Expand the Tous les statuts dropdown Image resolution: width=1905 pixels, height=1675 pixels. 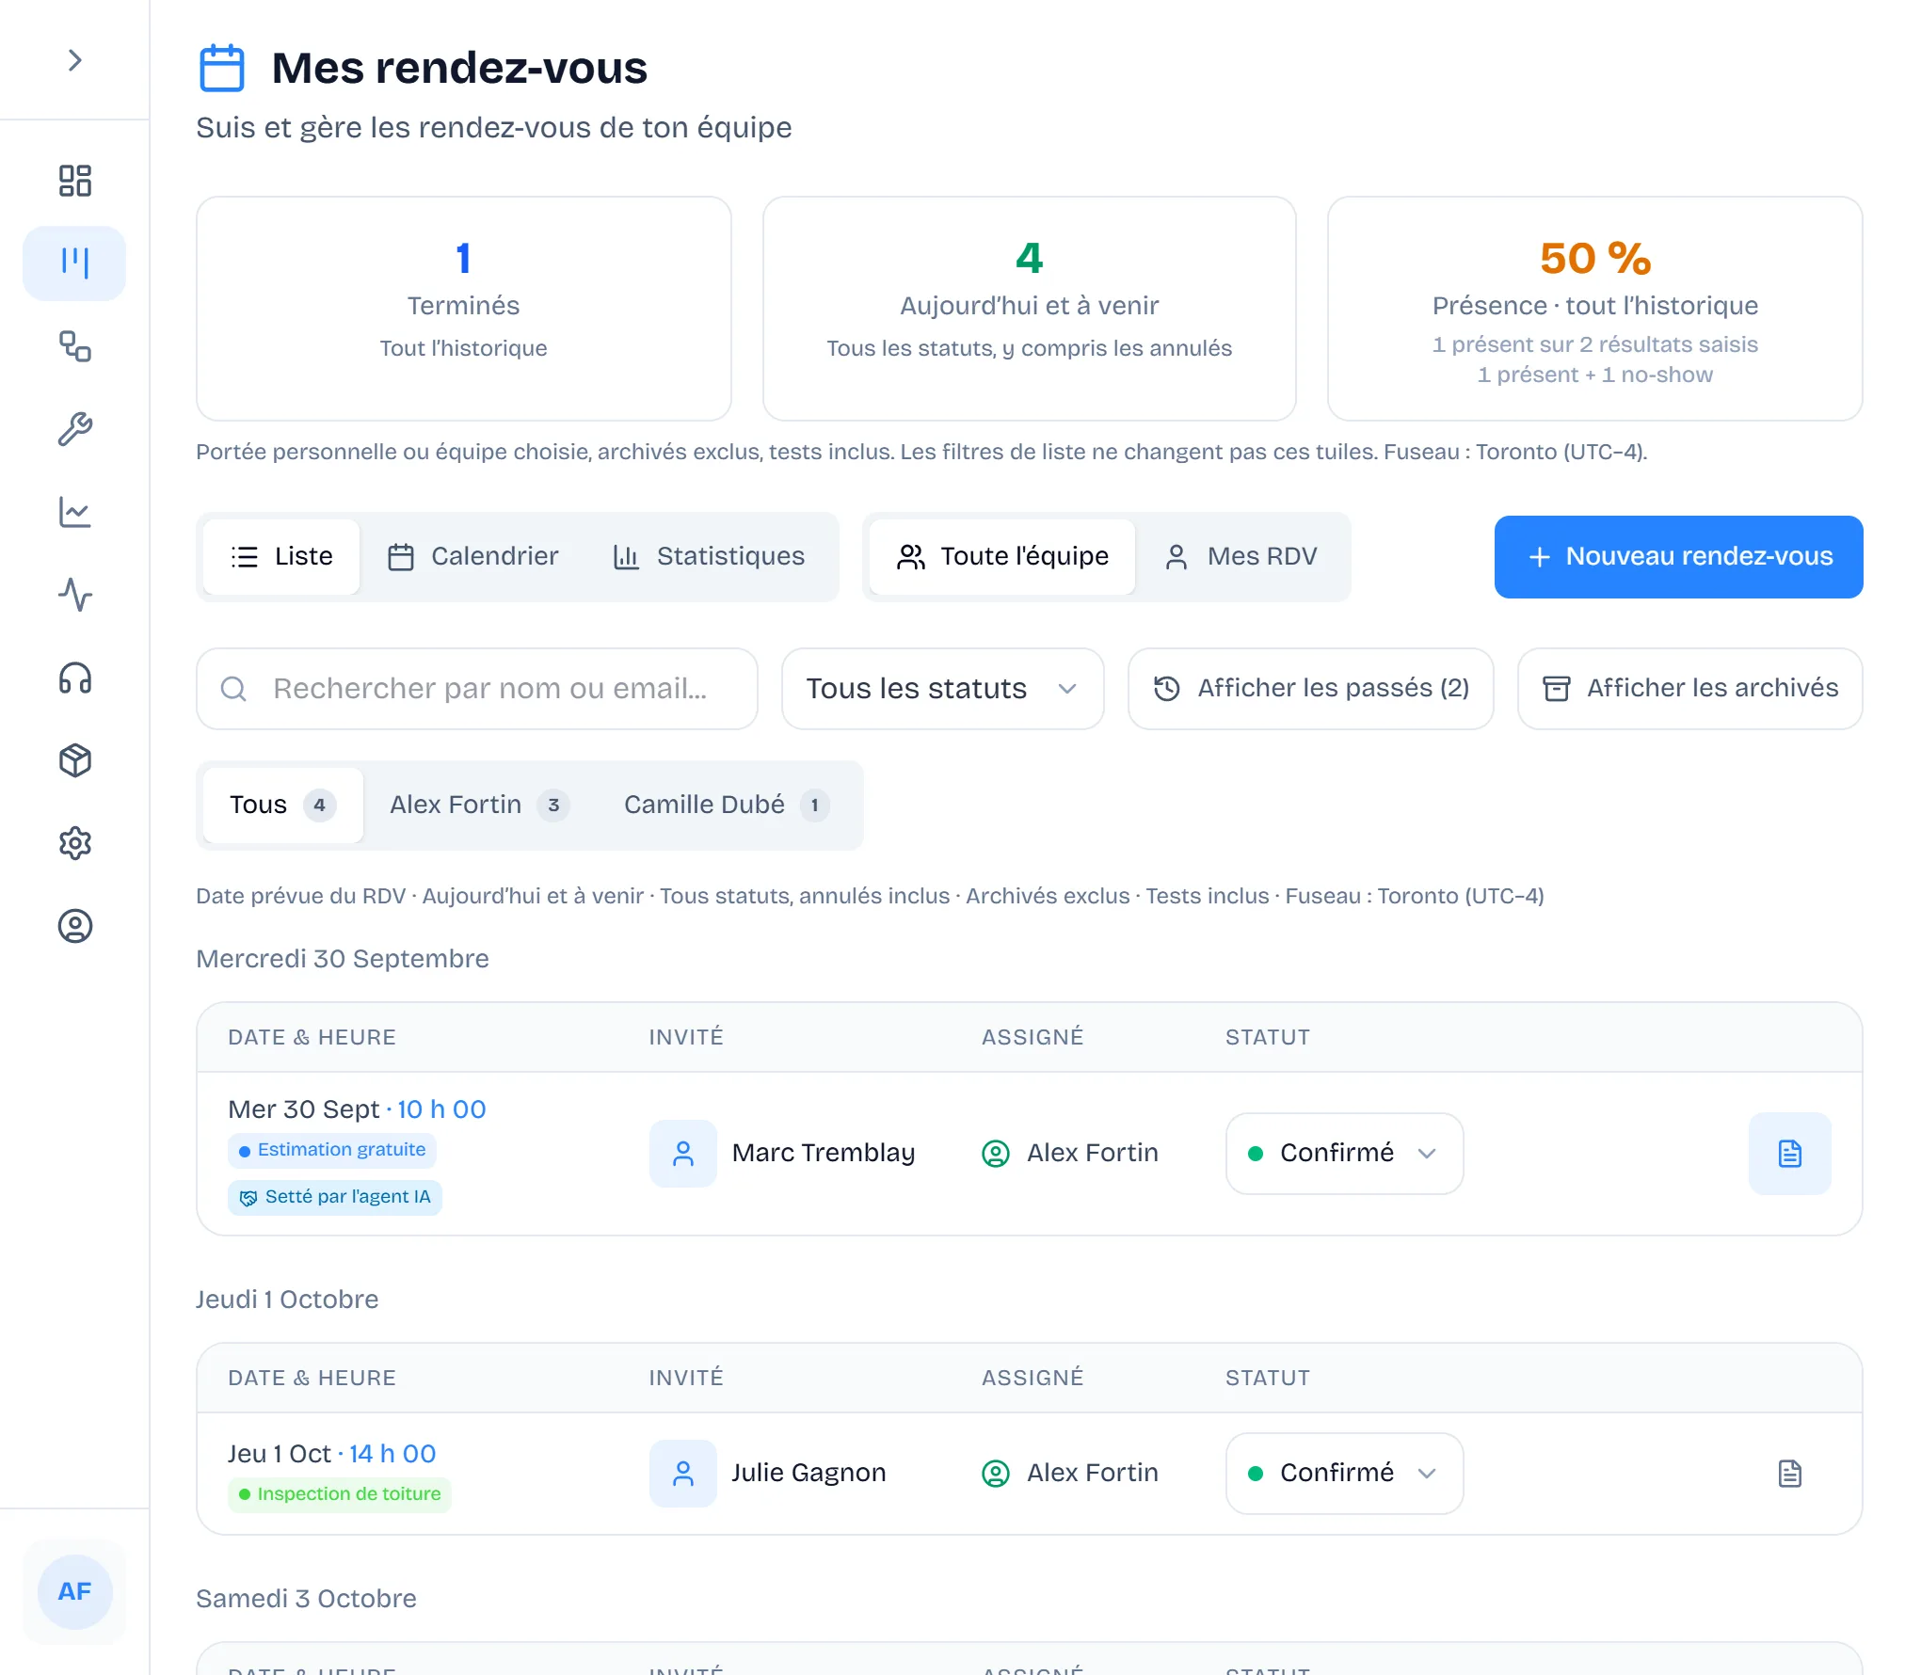[942, 689]
